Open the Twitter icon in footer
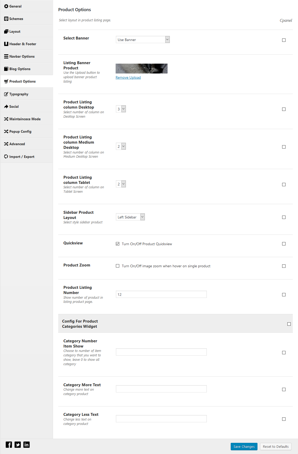Screen dimensions: 298x454 click(x=18, y=445)
